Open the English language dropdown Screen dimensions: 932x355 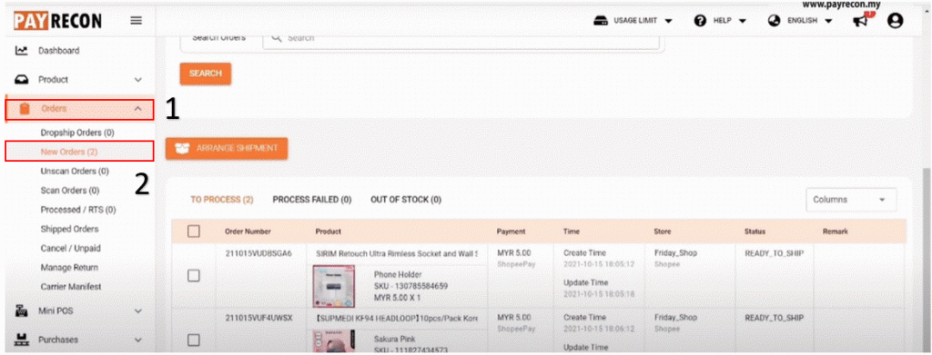tap(800, 21)
